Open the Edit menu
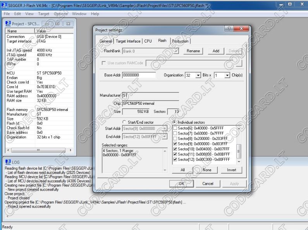The height and width of the screenshot is (230, 308). (x=17, y=14)
